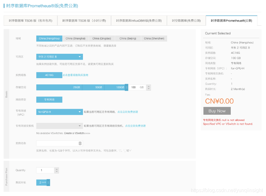This screenshot has width=266, height=196.
Task: Open 点击查看规格购买指南 link
Action: (x=75, y=75)
